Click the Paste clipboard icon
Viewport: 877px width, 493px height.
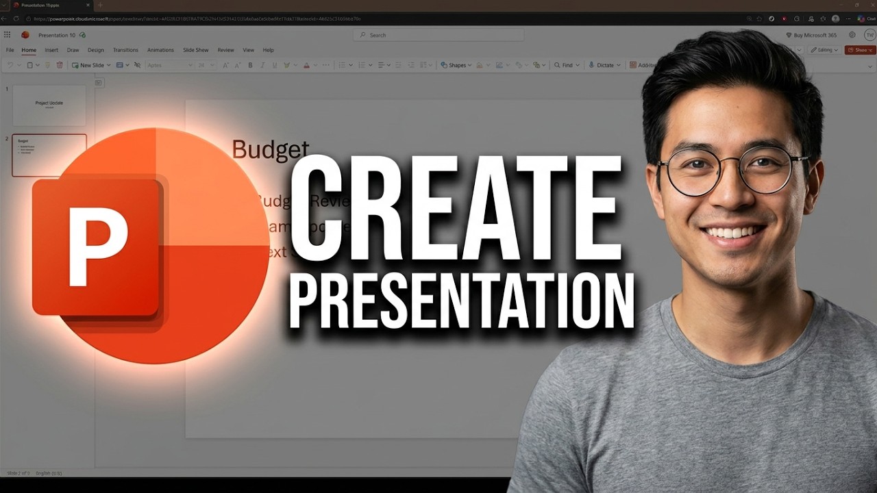pyautogui.click(x=29, y=65)
